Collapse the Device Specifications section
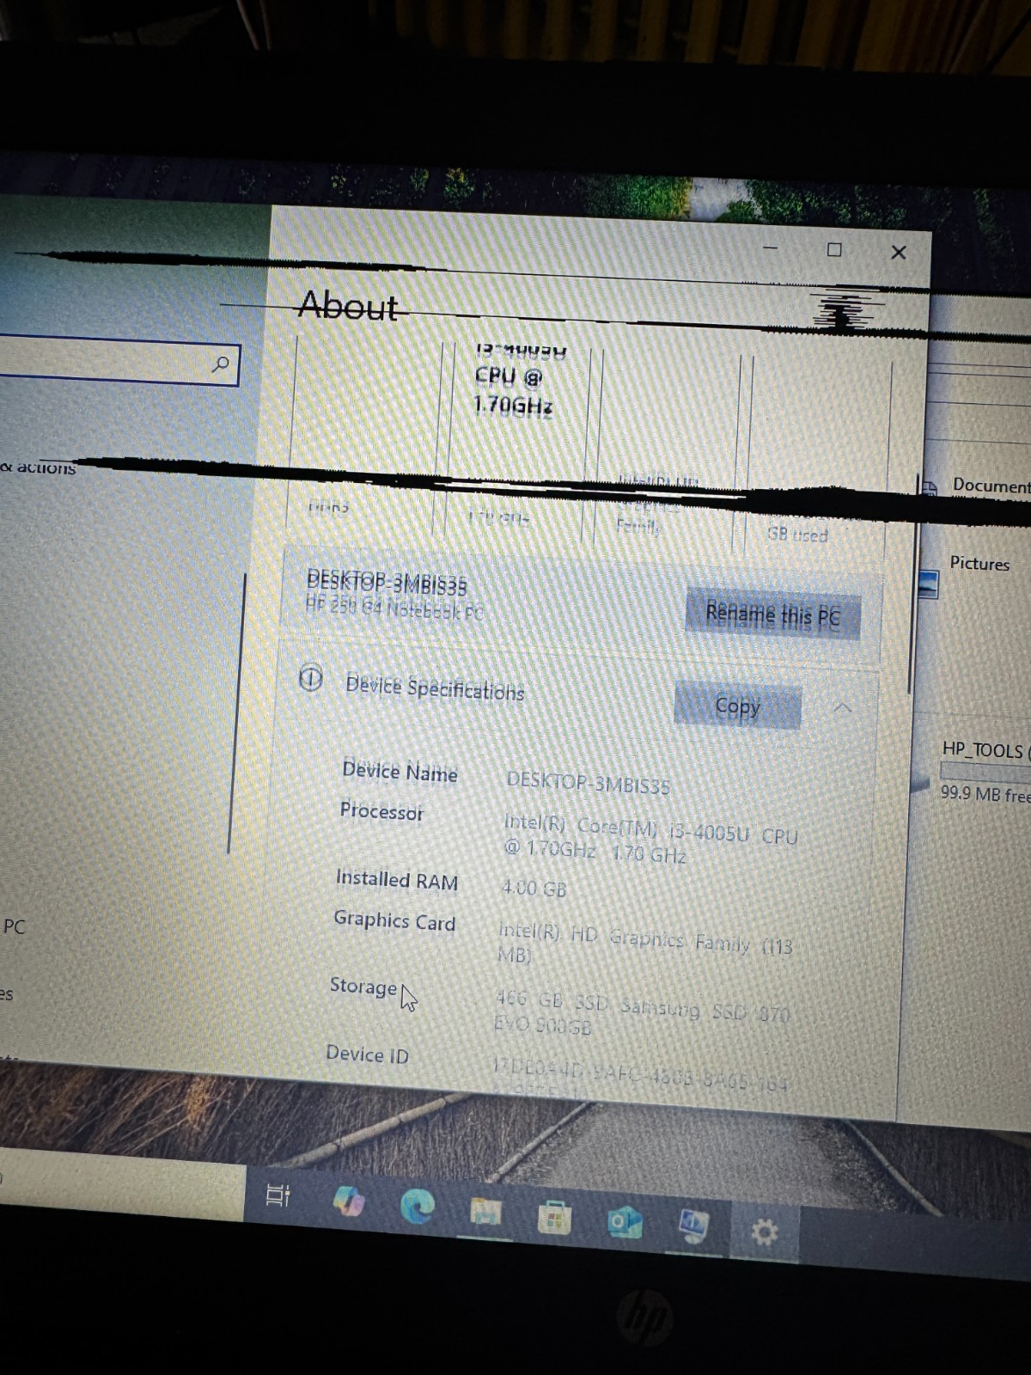Screen dimensions: 1031x1375 [x=843, y=708]
